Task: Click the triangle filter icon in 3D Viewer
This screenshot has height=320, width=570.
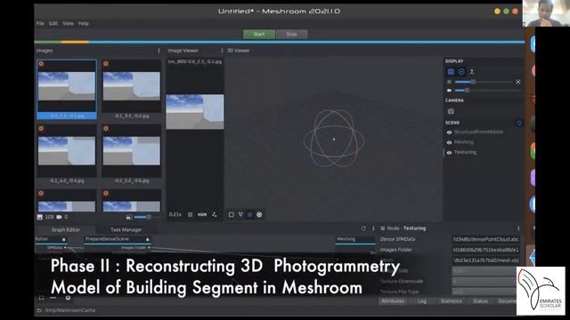Action: [x=240, y=215]
